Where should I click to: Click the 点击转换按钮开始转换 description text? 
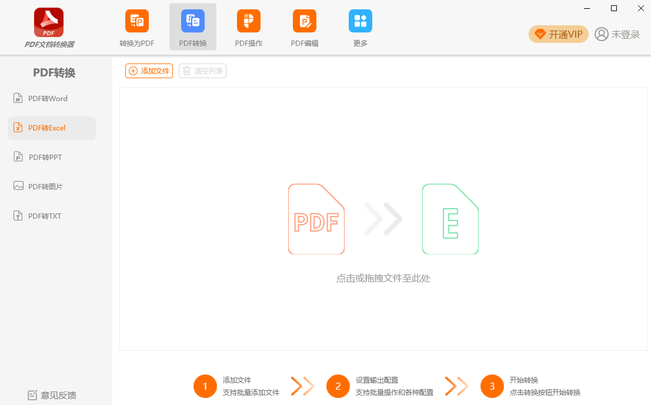545,393
